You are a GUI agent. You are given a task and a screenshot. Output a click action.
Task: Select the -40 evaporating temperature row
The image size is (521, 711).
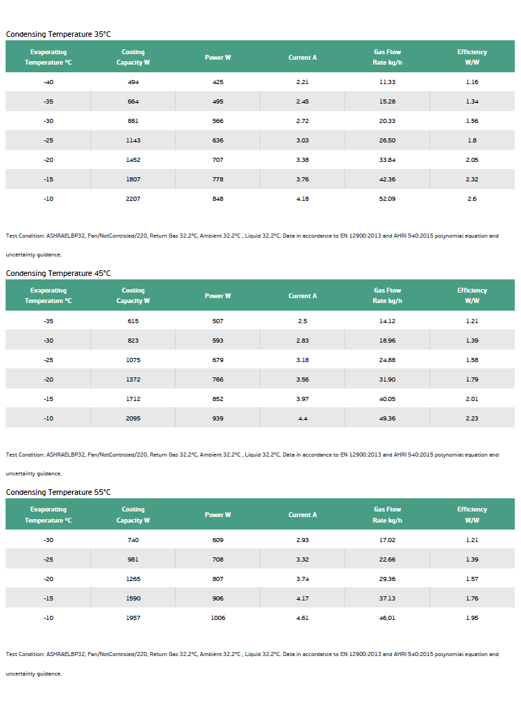(x=260, y=82)
